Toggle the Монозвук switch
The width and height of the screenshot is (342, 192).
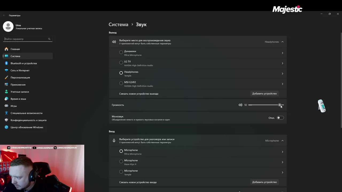coord(280,118)
